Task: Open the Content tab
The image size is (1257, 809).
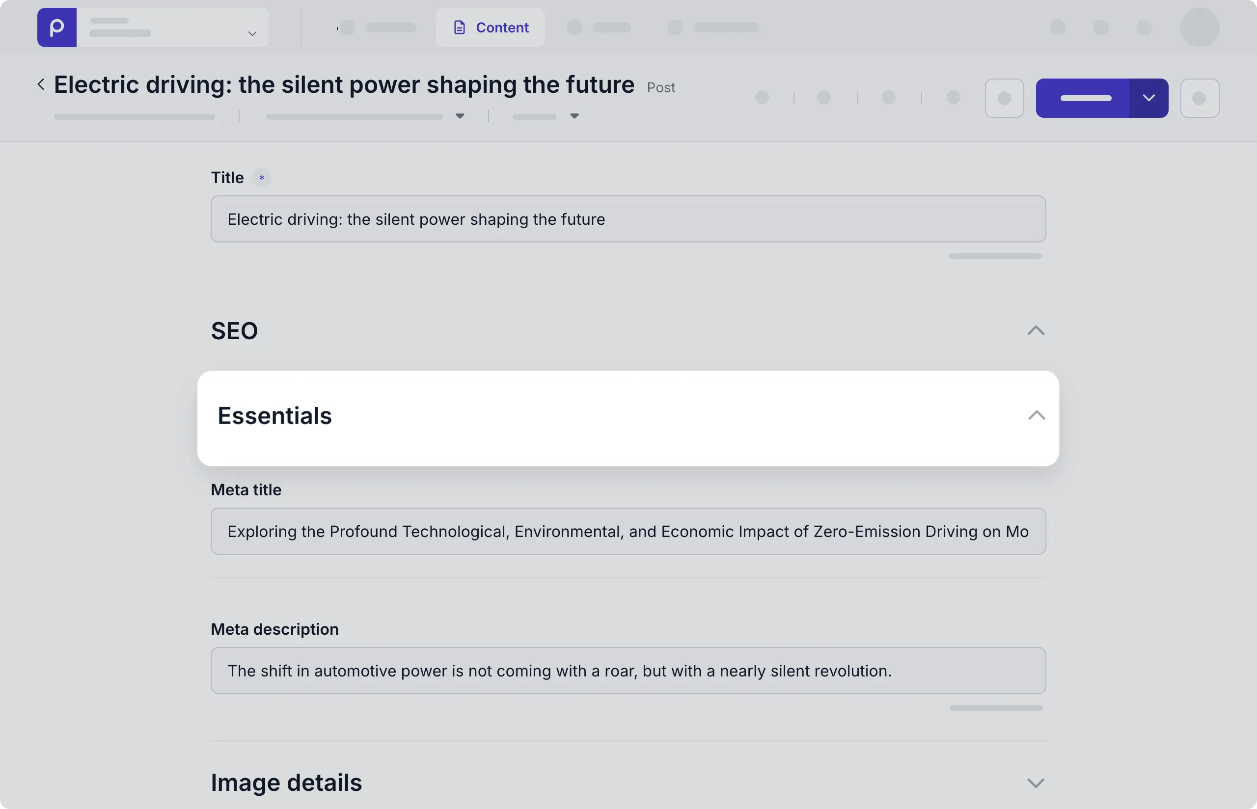Action: click(x=490, y=27)
